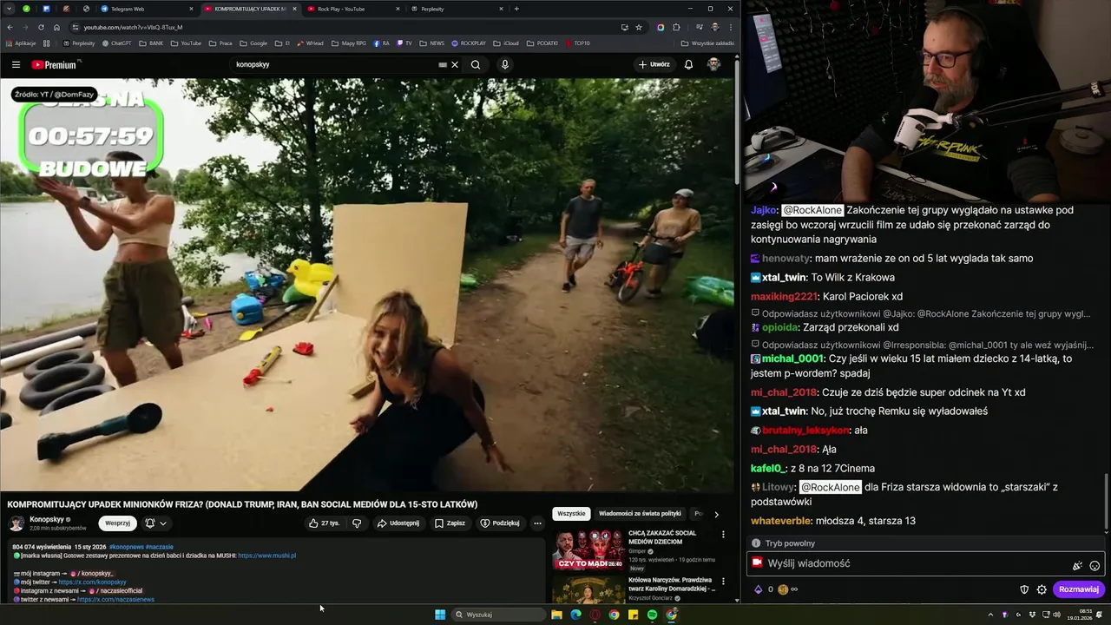Go to the browser home page icon

pyautogui.click(x=56, y=27)
